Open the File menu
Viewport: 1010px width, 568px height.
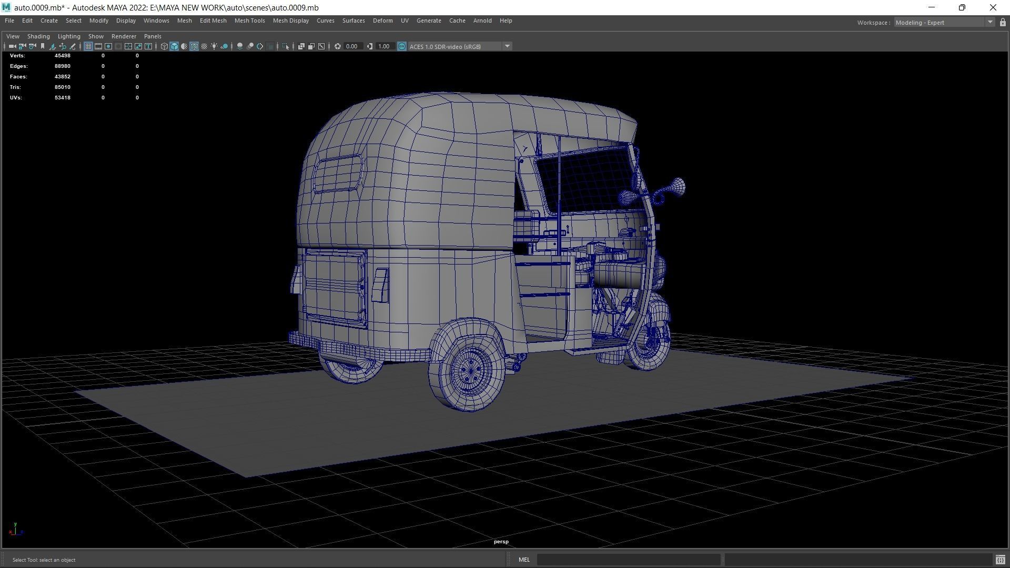[9, 21]
